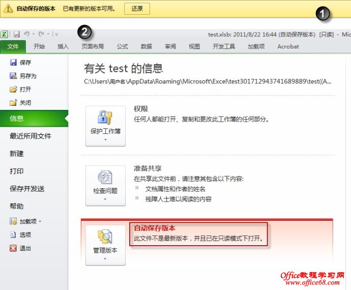This screenshot has height=290, width=351.
Task: Click the 关闭 folder icon in sidebar
Action: coord(13,103)
